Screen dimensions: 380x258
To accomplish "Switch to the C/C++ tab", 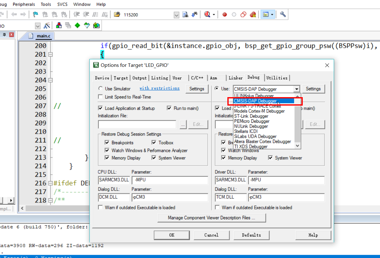I will click(197, 78).
